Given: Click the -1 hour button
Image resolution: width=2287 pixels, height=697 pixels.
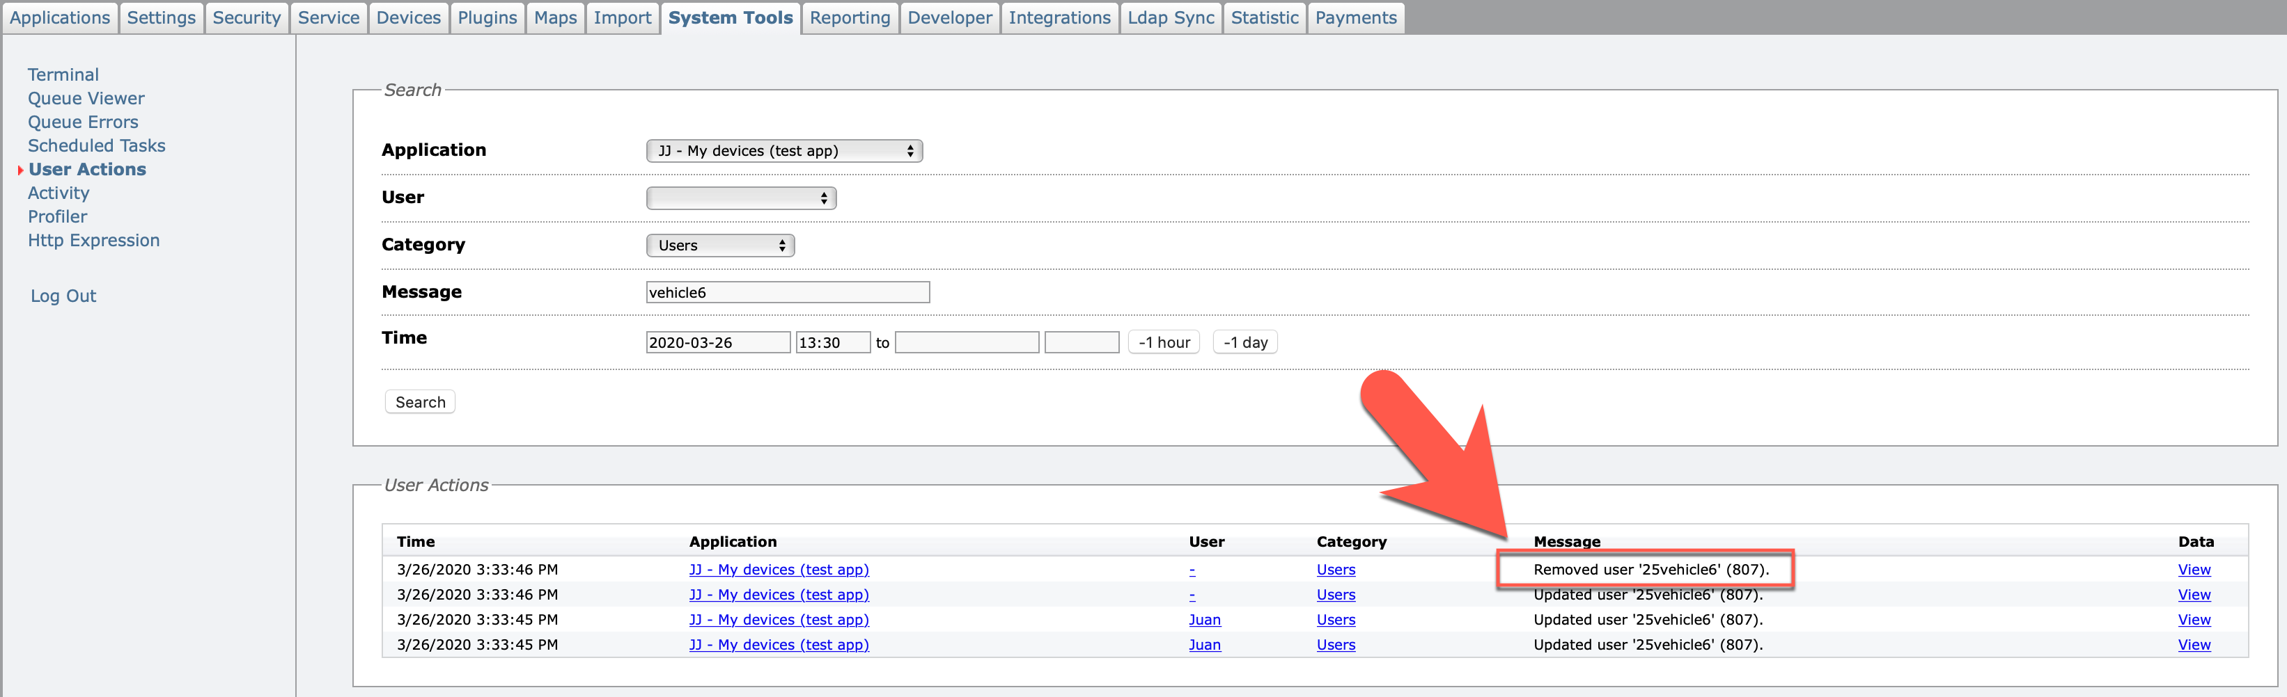Looking at the screenshot, I should pos(1163,342).
